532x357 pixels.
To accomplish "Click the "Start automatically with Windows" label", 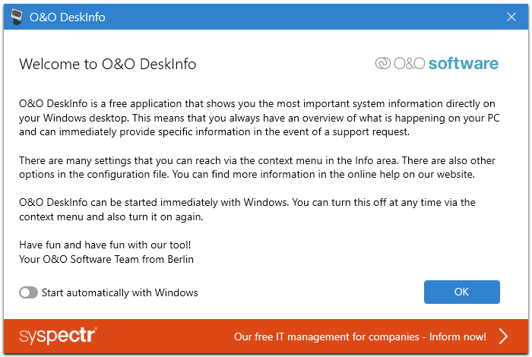I will 120,292.
